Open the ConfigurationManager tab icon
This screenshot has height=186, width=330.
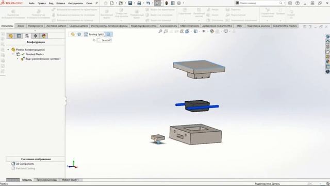(27, 36)
